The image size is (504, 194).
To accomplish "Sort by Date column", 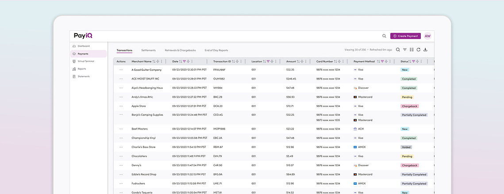I will [x=181, y=61].
